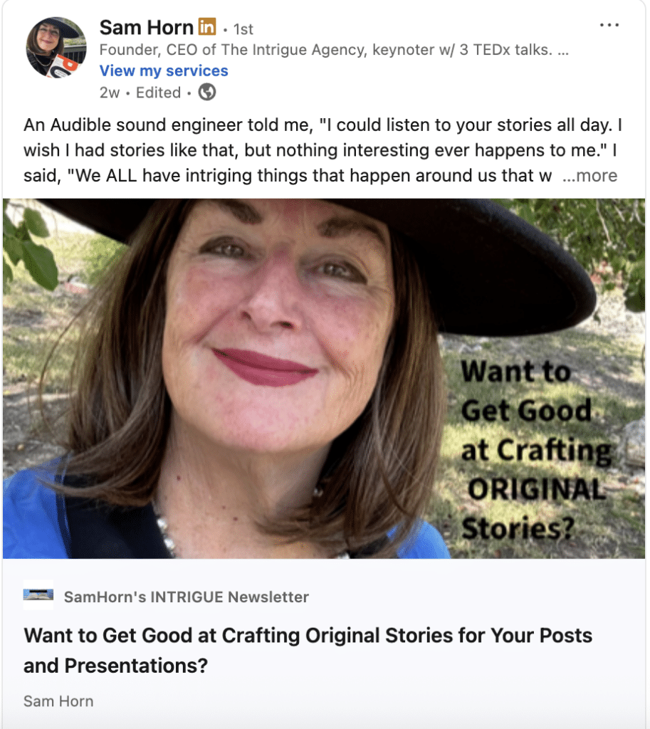Click the Sam Horn name at top
Viewport: 650px width, 729px height.
tap(146, 28)
